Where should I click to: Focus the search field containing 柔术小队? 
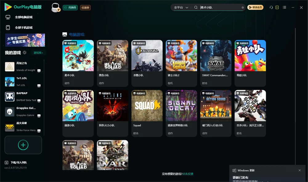pyautogui.click(x=220, y=7)
